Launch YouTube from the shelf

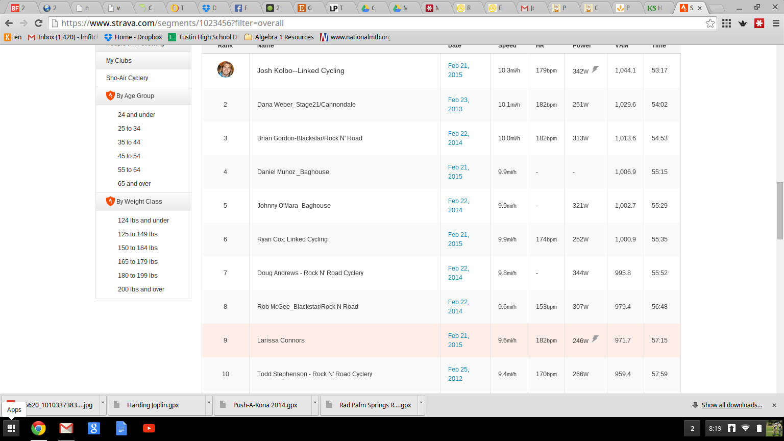[149, 428]
